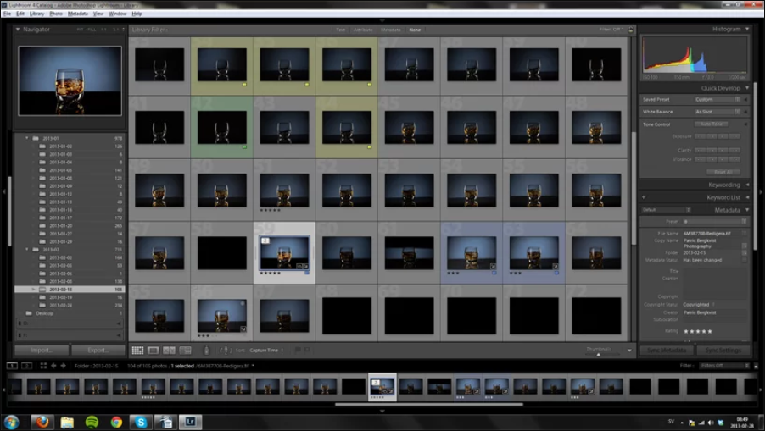Go back to previous photo source
This screenshot has width=765, height=431.
click(x=53, y=366)
